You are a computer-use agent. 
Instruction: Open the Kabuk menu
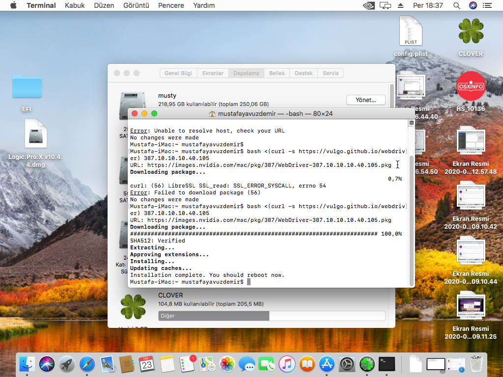[75, 5]
